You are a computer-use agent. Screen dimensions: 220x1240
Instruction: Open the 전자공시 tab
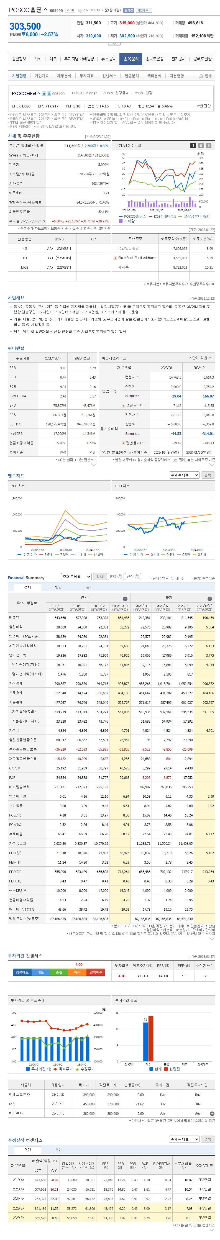tap(179, 59)
